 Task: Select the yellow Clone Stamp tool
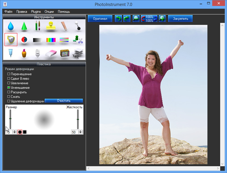point(51,26)
